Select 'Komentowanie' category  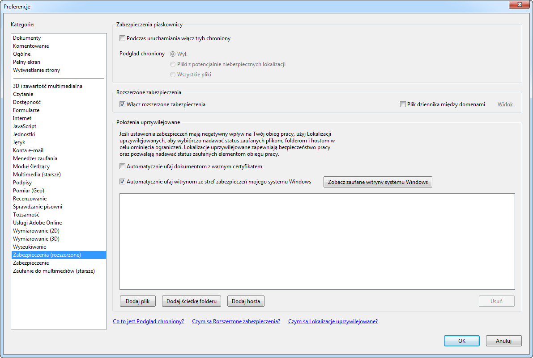(59, 46)
